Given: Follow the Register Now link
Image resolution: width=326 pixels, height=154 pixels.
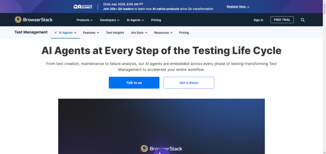Looking at the screenshot, I should [x=238, y=7].
